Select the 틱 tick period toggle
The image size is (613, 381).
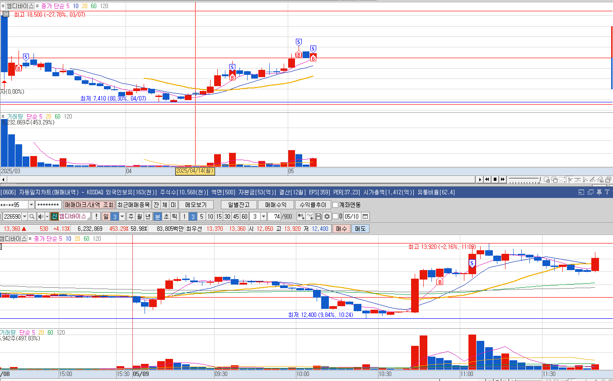[175, 216]
